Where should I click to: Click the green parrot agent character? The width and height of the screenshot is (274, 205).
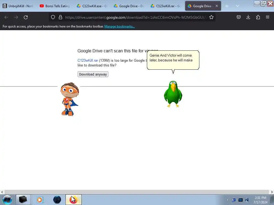point(173,94)
